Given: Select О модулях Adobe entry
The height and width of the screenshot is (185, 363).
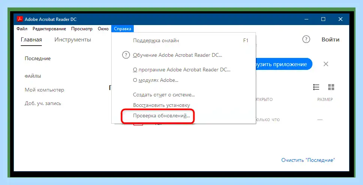Looking at the screenshot, I should click(x=184, y=80).
